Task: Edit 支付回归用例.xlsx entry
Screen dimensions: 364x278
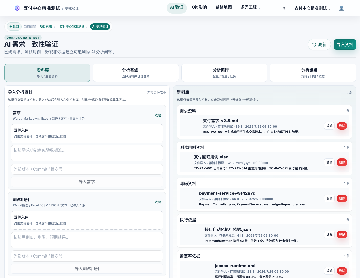Action: click(329, 162)
